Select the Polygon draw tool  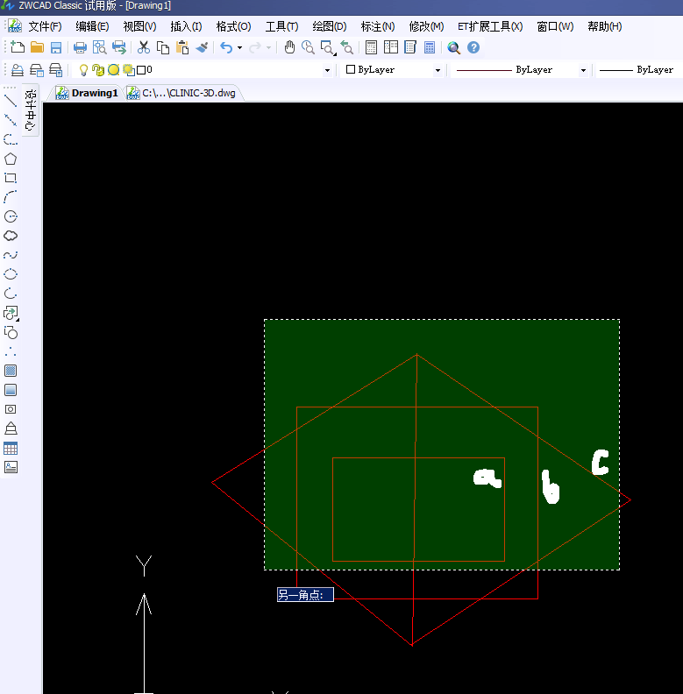tap(11, 159)
